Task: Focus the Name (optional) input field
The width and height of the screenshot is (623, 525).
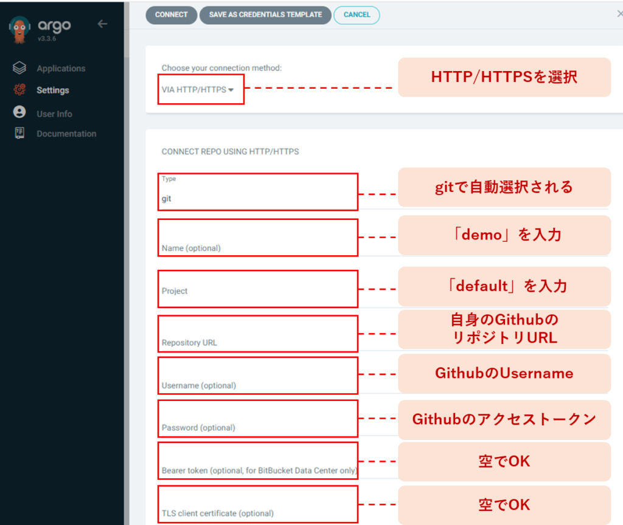Action: point(257,239)
